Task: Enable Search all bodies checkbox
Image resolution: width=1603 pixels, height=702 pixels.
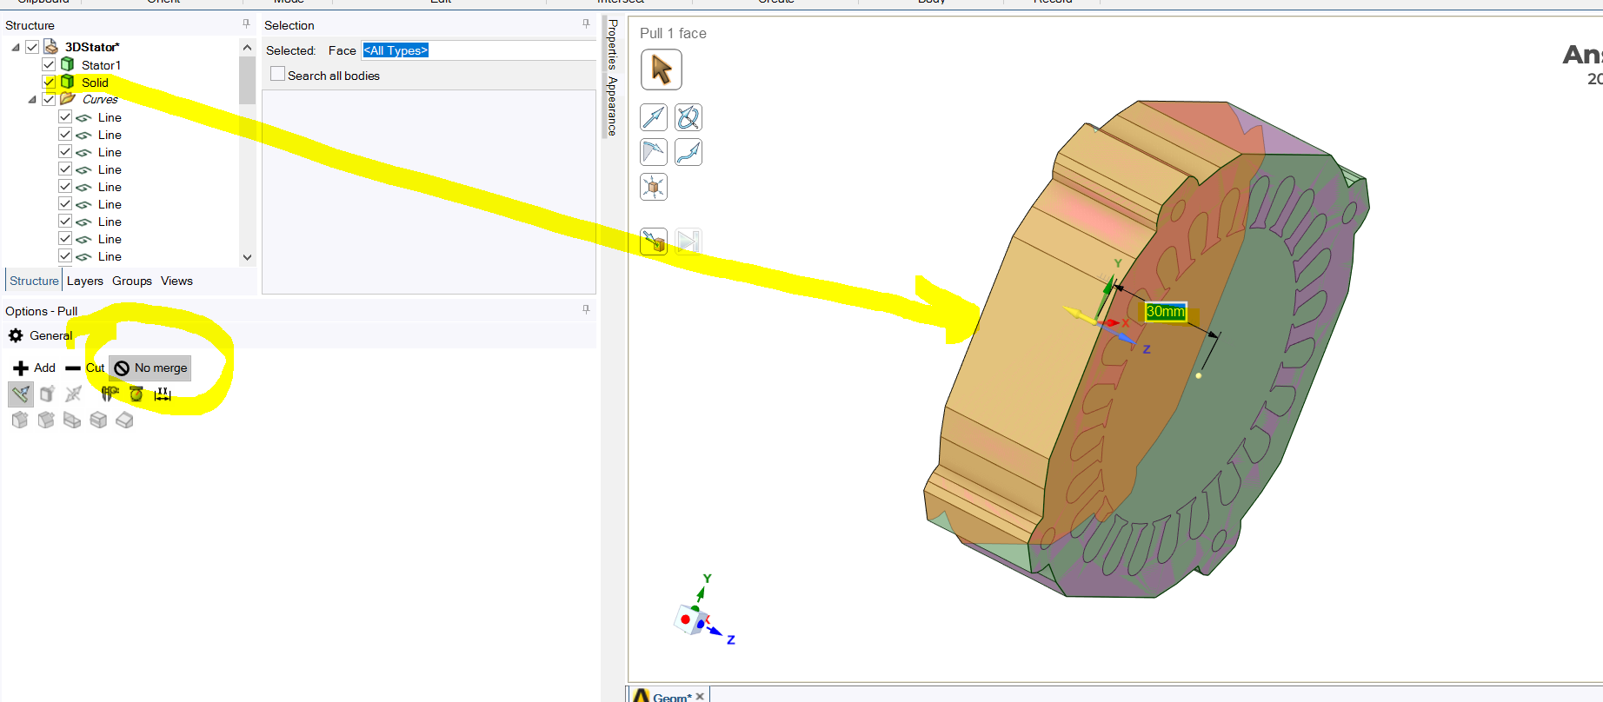Action: coord(277,75)
